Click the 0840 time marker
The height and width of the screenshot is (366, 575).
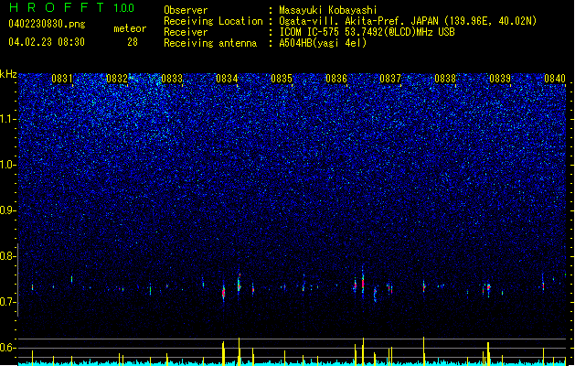pos(555,79)
